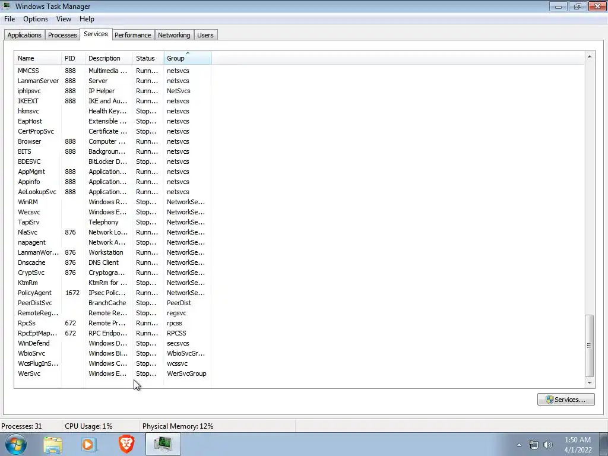Screen dimensions: 608x456
Task: Select the CryptSvc service row
Action: click(x=112, y=272)
